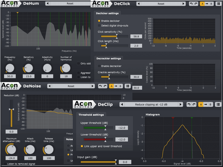Click the Lower threshold red slider
Viewport: 223px width, 167px height.
pos(98,139)
